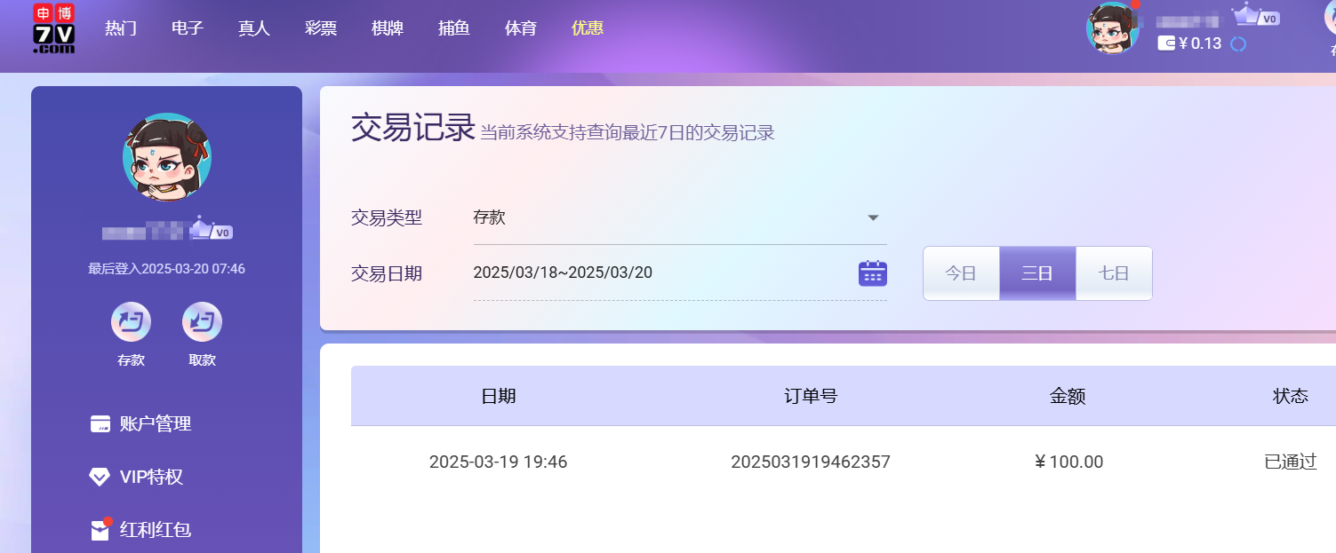The height and width of the screenshot is (553, 1336).
Task: Open VIP特权 in the sidebar
Action: pos(151,478)
